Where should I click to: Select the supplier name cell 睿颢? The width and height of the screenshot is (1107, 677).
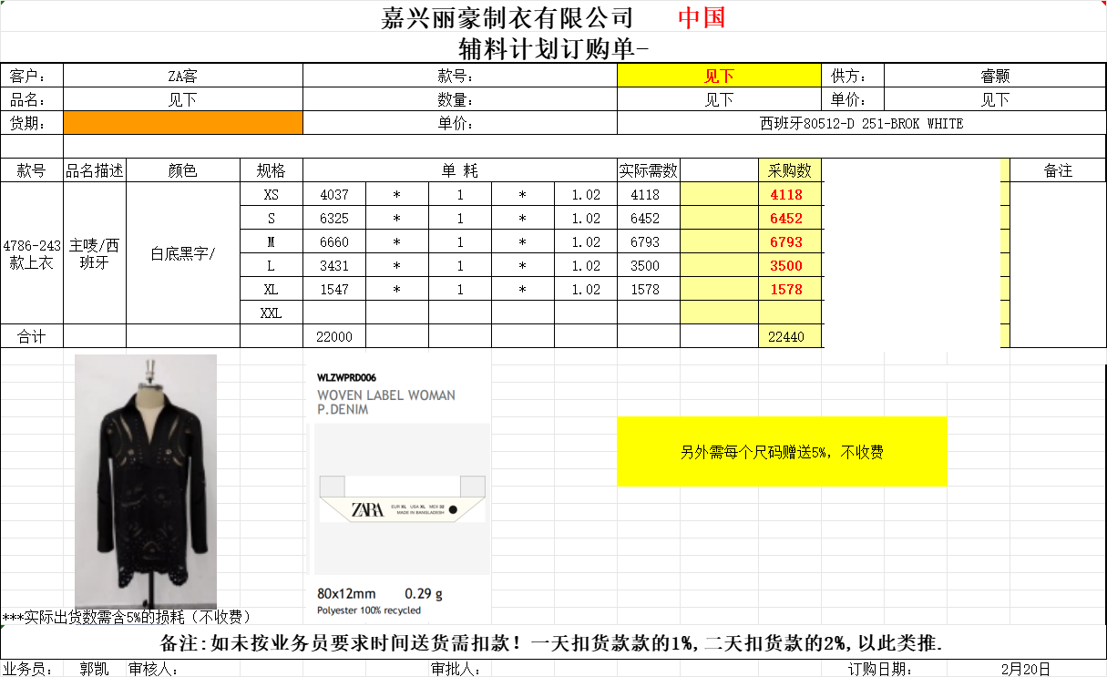click(995, 77)
